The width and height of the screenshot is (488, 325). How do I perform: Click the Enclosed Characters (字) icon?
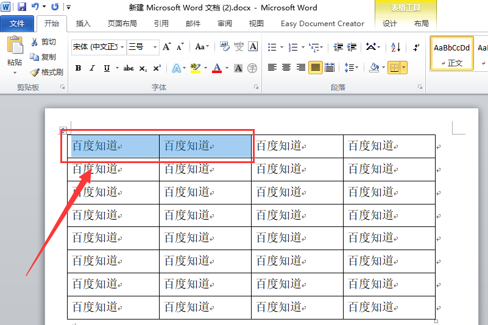252,68
